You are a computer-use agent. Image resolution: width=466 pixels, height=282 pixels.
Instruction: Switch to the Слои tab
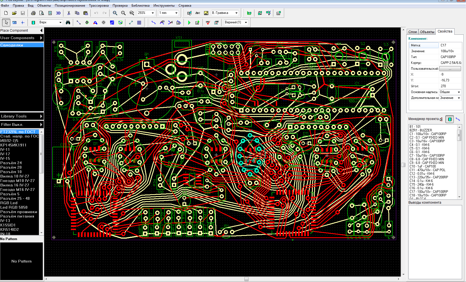pyautogui.click(x=412, y=32)
